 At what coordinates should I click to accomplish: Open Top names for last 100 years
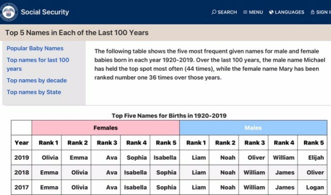(38, 64)
